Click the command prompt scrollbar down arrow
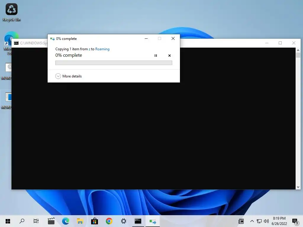 (298, 187)
